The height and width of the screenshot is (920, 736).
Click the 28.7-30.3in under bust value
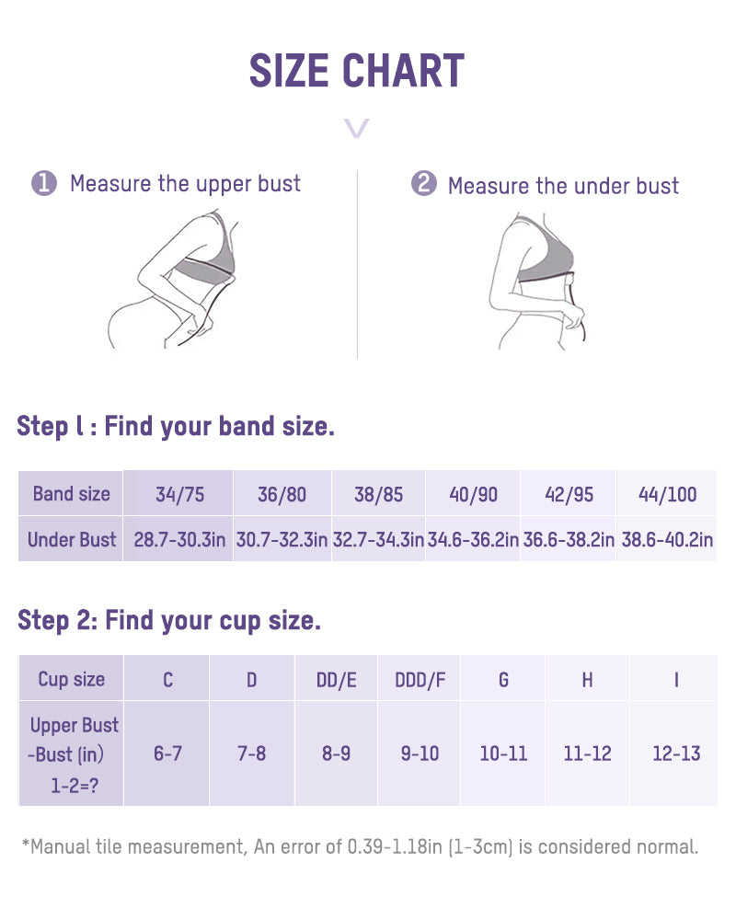tap(179, 539)
